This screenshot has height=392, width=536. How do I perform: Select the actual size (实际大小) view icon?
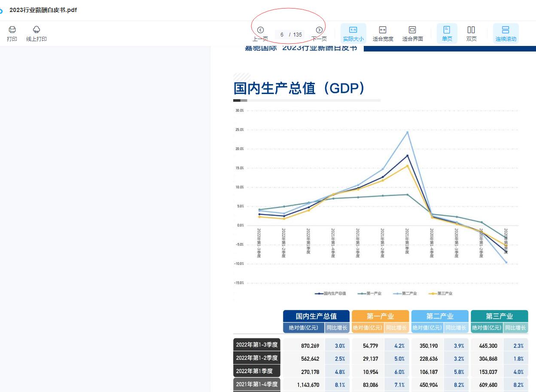click(353, 30)
